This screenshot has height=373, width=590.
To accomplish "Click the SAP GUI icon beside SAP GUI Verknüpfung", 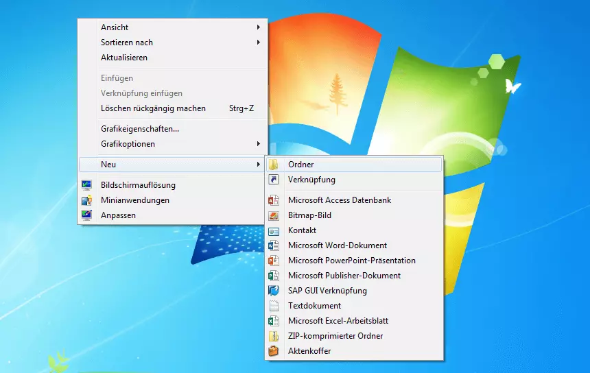I will [274, 291].
